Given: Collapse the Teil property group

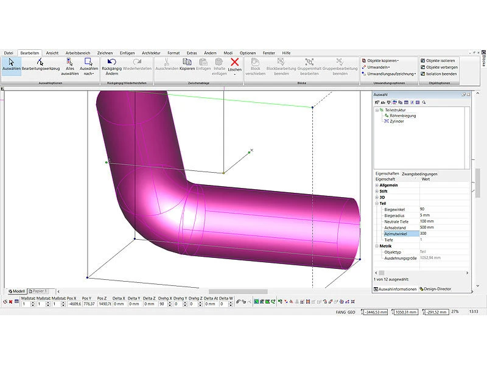Looking at the screenshot, I should click(x=377, y=203).
